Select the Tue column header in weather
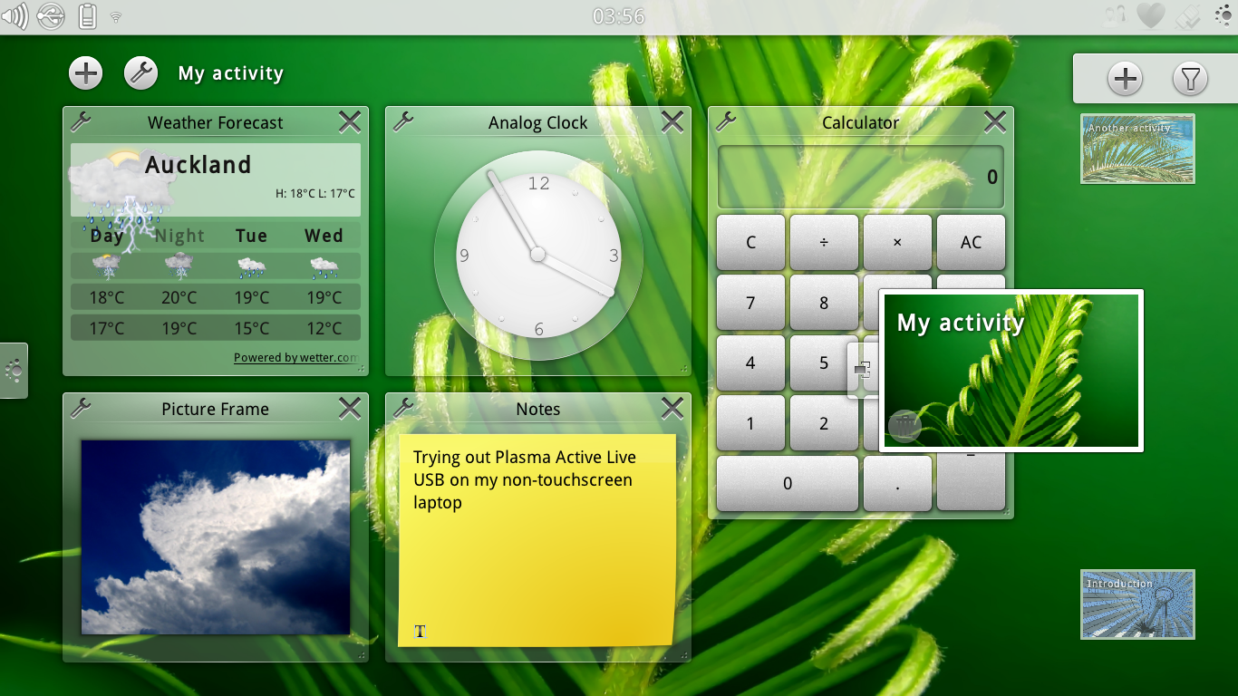Screen dimensions: 1238x696 coord(252,236)
